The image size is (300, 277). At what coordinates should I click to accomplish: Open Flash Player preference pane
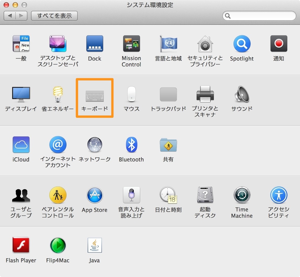(x=21, y=245)
